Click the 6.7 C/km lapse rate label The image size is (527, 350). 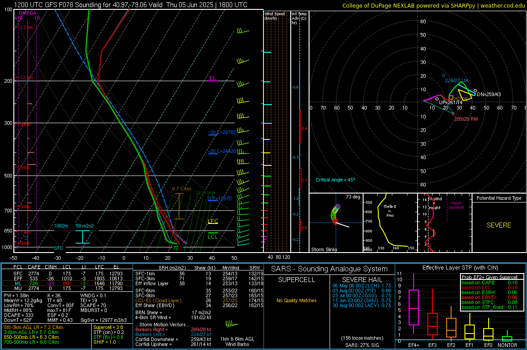click(181, 189)
